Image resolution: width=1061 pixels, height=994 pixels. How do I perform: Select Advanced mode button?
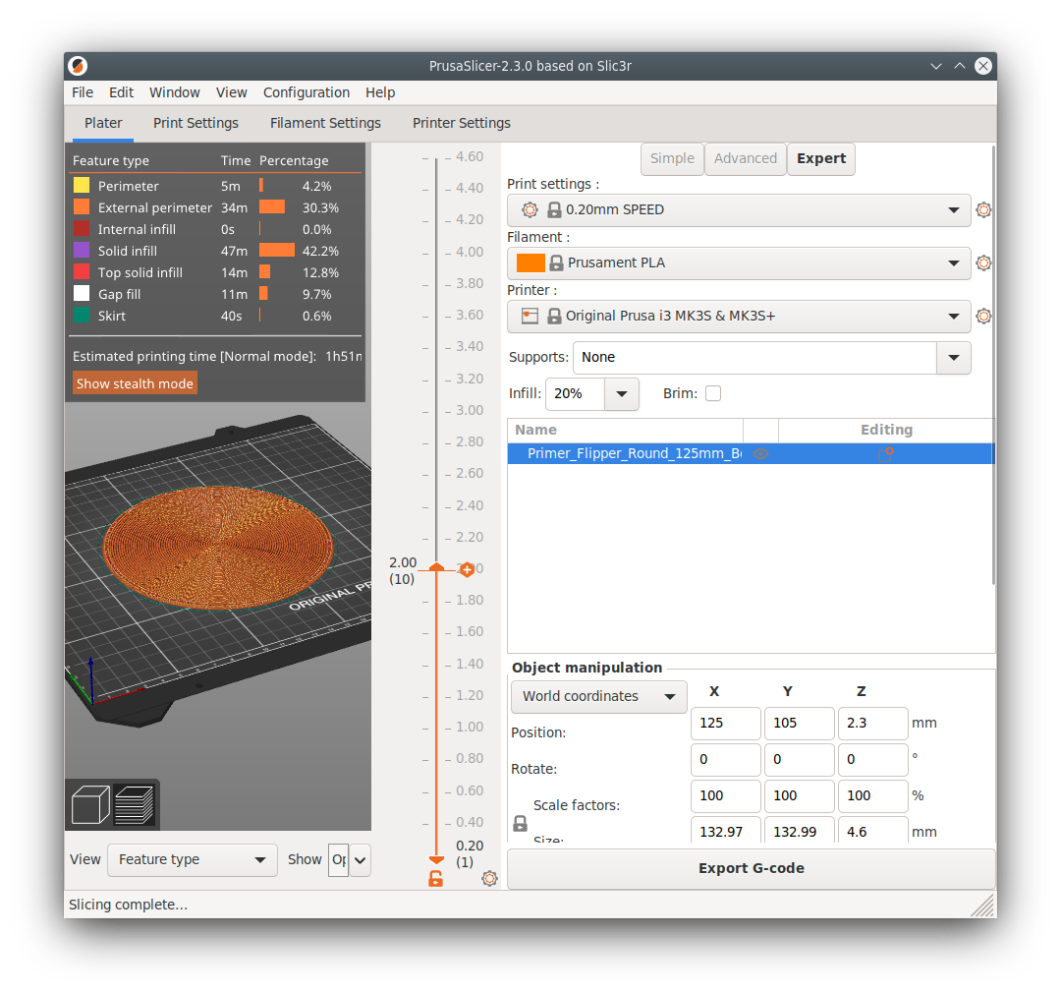coord(746,158)
